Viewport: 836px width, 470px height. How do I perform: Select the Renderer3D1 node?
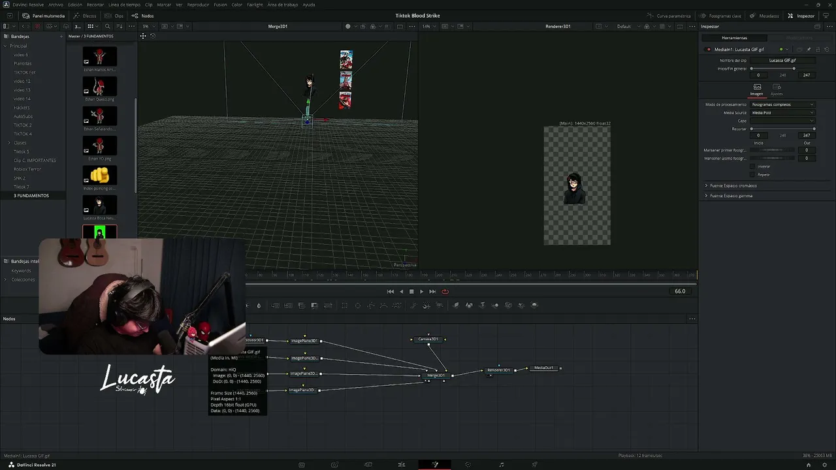(x=499, y=370)
